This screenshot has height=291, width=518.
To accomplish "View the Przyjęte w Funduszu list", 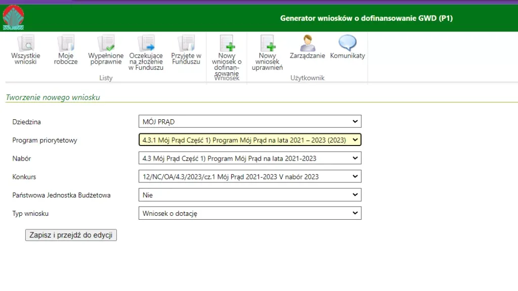I will click(186, 50).
